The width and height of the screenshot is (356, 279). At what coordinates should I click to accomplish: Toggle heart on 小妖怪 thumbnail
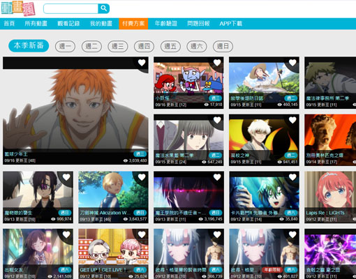point(217,63)
